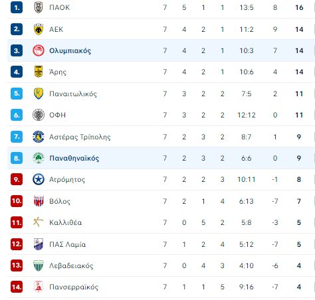Select the Ατρόμητος blue star crest
The width and height of the screenshot is (315, 300).
[39, 179]
